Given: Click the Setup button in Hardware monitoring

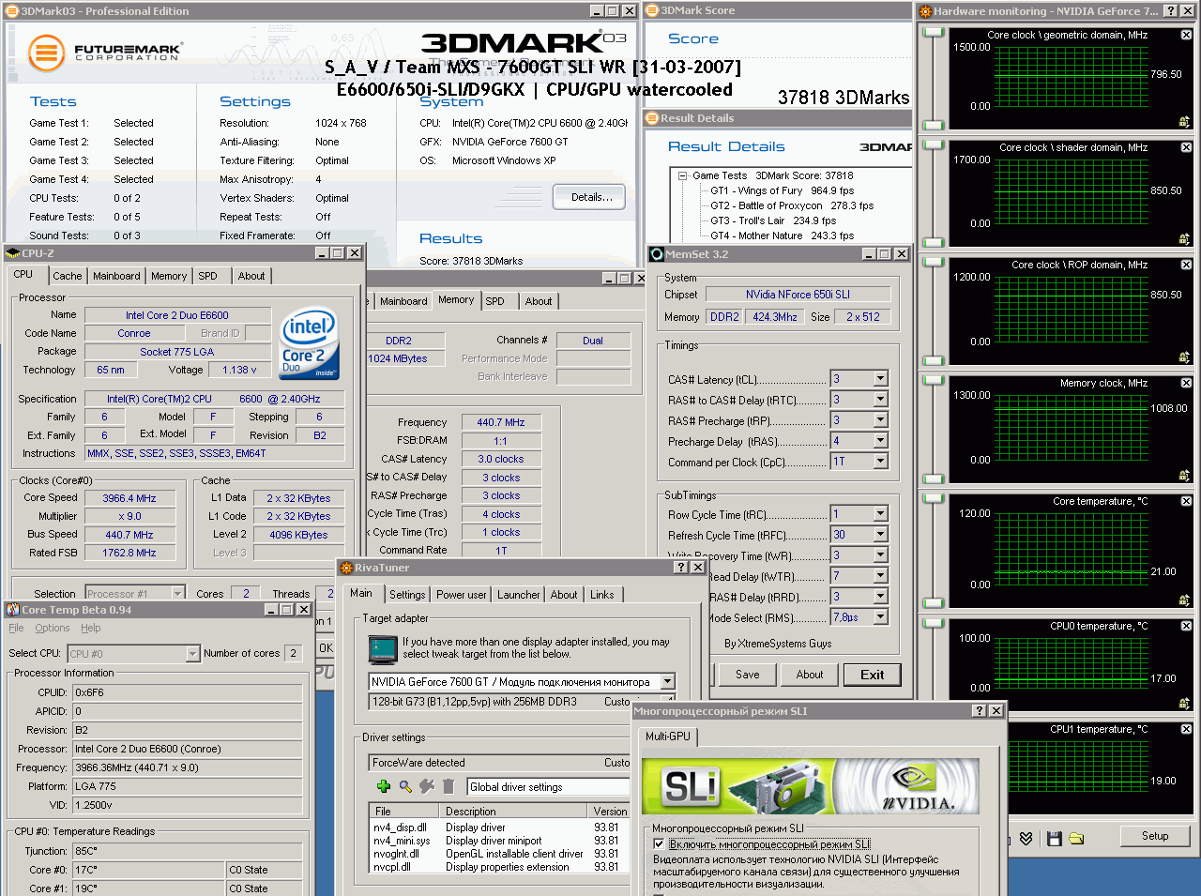Looking at the screenshot, I should (1155, 836).
